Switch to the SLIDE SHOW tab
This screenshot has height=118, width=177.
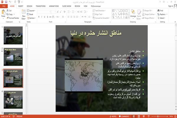(x=67, y=6)
